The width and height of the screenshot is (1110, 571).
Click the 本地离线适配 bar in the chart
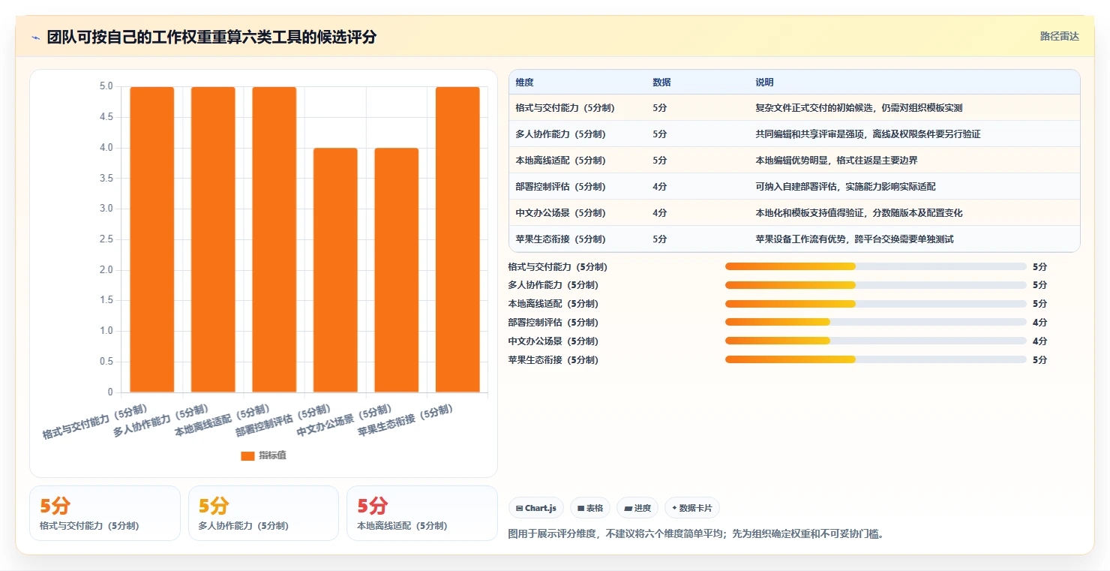[274, 239]
